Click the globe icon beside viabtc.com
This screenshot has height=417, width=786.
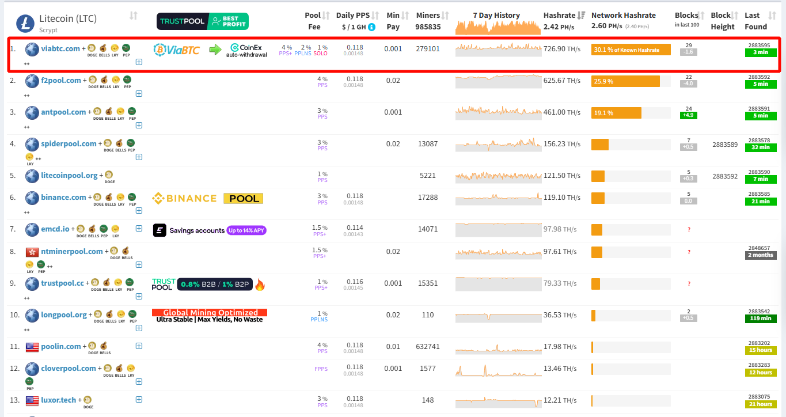click(x=32, y=49)
